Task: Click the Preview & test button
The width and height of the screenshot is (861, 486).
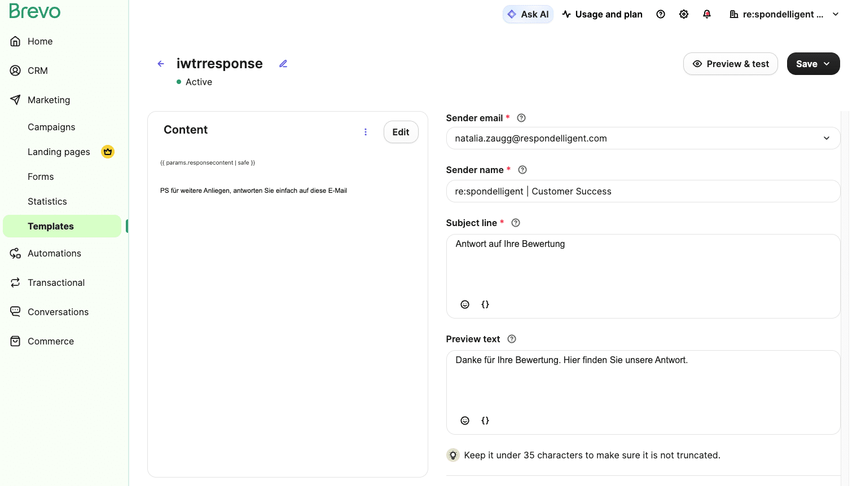Action: coord(730,64)
